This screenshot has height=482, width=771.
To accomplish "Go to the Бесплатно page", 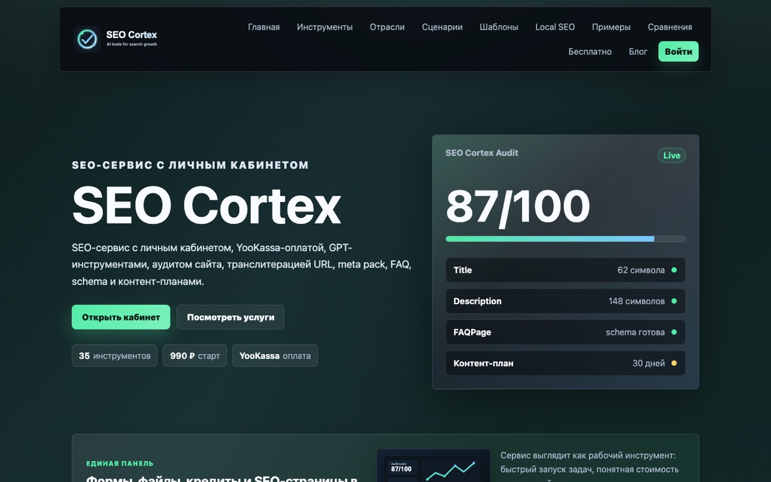I will (590, 52).
